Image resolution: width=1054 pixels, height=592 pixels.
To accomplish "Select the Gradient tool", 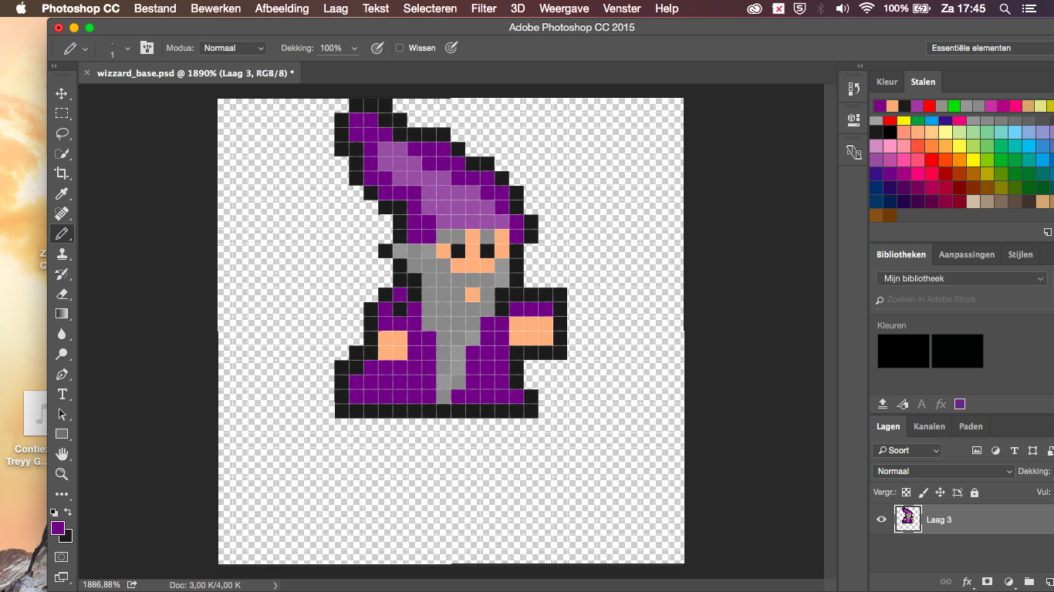I will 62,313.
